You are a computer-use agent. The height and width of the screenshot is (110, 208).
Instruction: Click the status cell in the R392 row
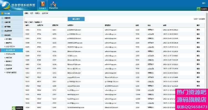(x=151, y=34)
